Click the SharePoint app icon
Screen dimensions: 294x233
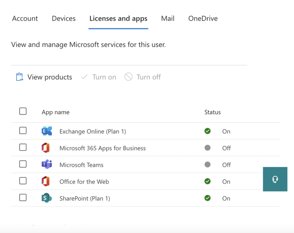click(x=47, y=198)
